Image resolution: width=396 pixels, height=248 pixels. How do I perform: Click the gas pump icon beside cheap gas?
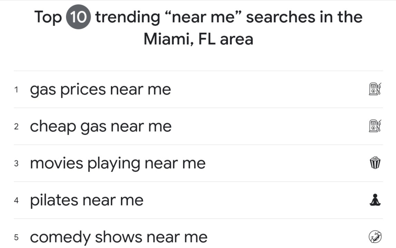pos(375,126)
